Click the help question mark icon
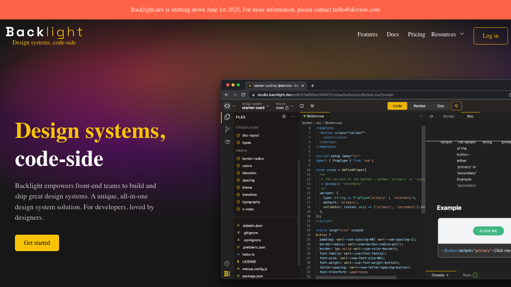The height and width of the screenshot is (287, 511). coord(227,263)
